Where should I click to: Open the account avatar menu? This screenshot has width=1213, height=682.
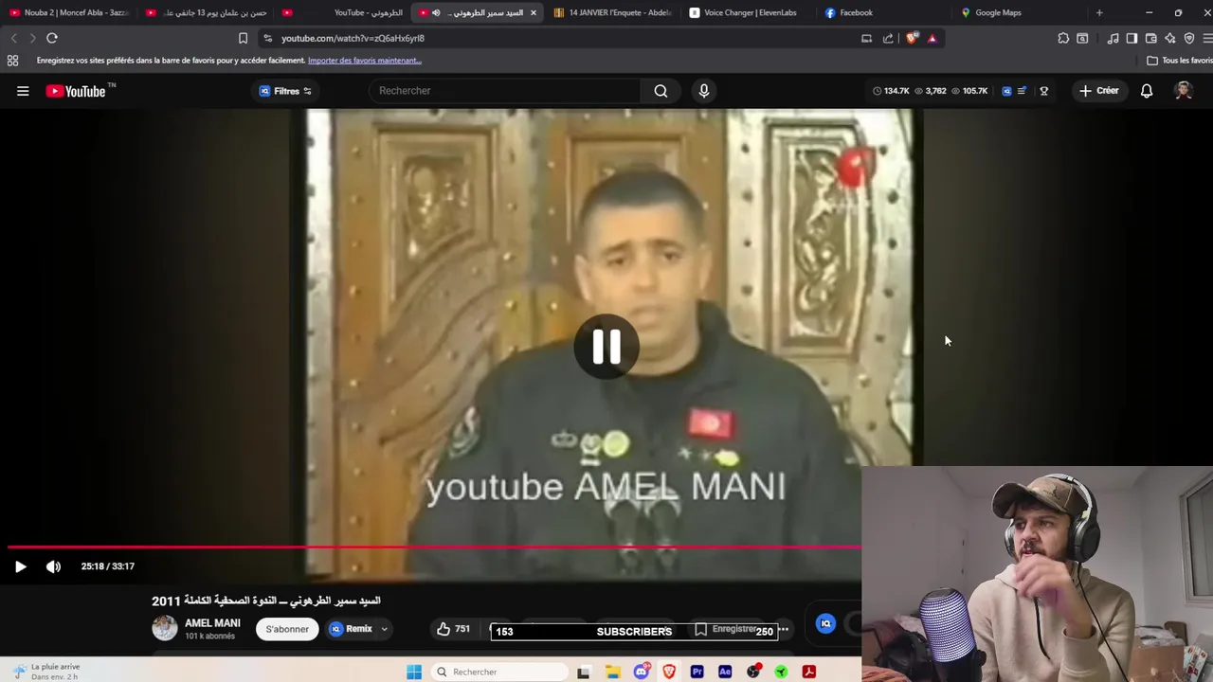(1183, 91)
